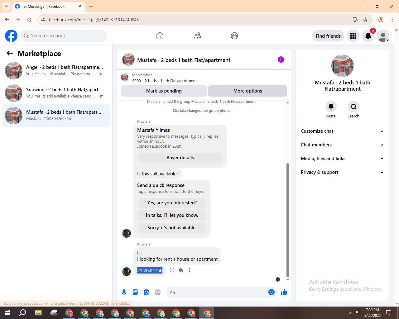This screenshot has height=319, width=399.
Task: Choose a sticker icon
Action: [x=147, y=292]
